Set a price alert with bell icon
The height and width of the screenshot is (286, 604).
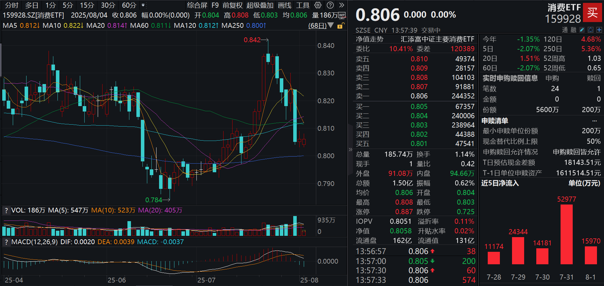pos(591,30)
